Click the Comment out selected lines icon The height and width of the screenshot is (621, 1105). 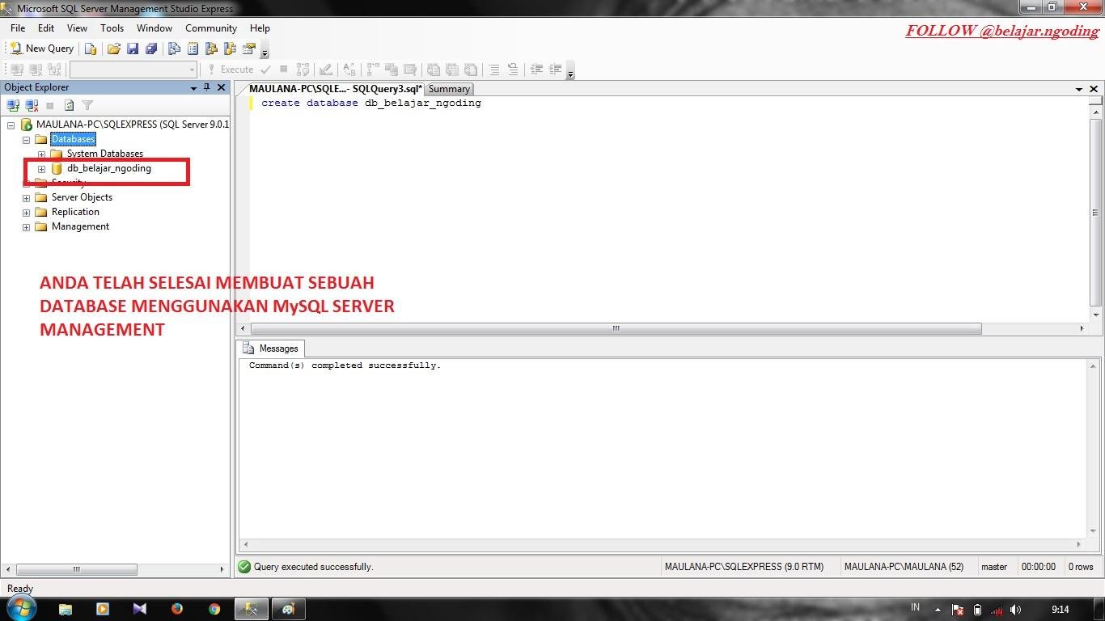pos(494,70)
